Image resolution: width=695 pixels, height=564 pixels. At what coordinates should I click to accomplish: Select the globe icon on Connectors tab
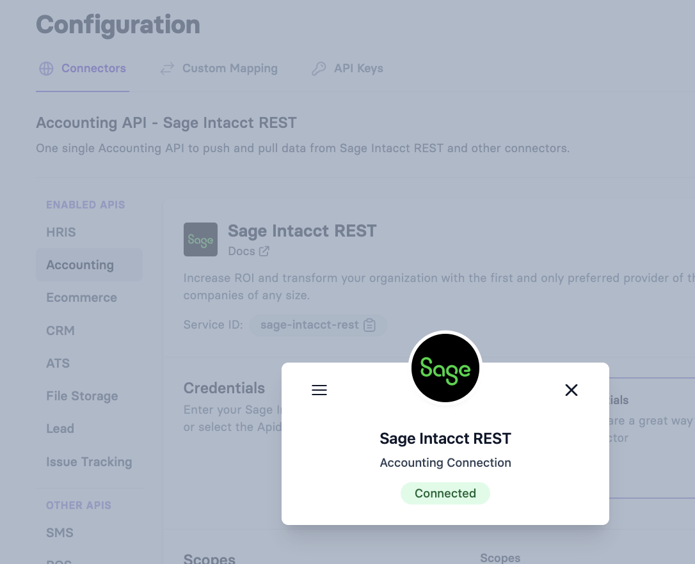[x=46, y=68]
